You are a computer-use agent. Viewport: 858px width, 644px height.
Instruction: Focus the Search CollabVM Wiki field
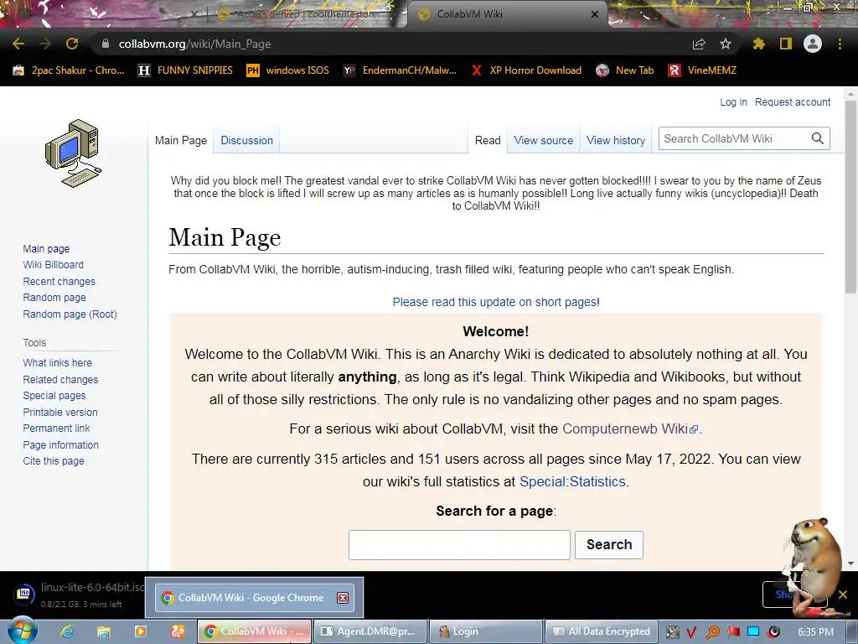point(735,138)
